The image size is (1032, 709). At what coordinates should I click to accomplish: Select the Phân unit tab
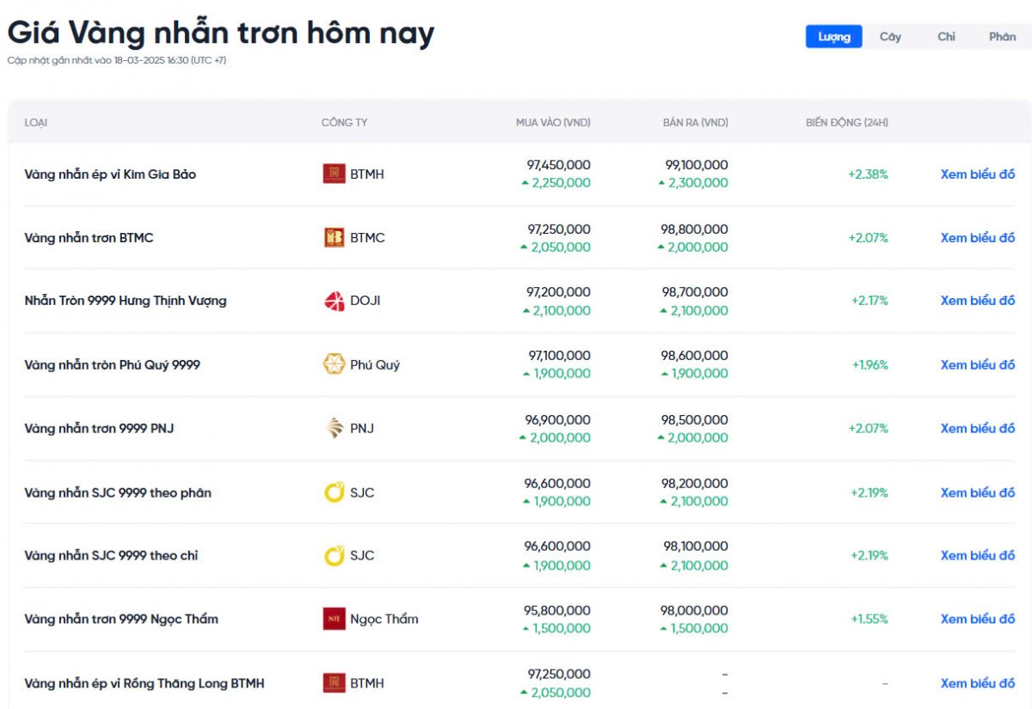pos(1004,37)
